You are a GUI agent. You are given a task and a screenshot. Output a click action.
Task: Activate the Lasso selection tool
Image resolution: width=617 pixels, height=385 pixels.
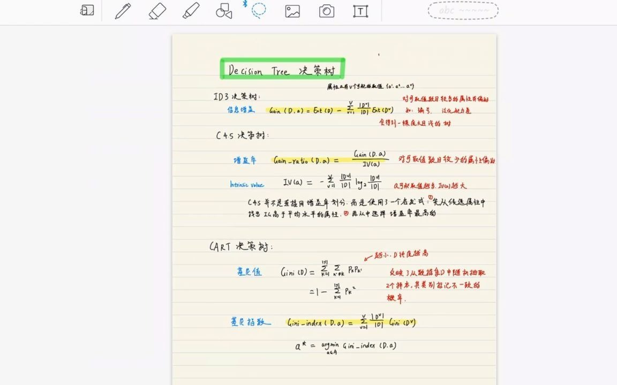[258, 11]
